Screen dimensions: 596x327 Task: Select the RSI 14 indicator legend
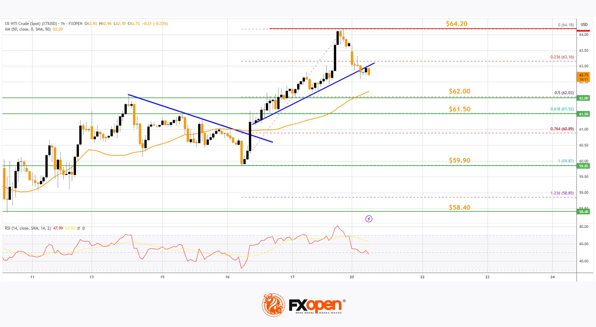pyautogui.click(x=28, y=228)
